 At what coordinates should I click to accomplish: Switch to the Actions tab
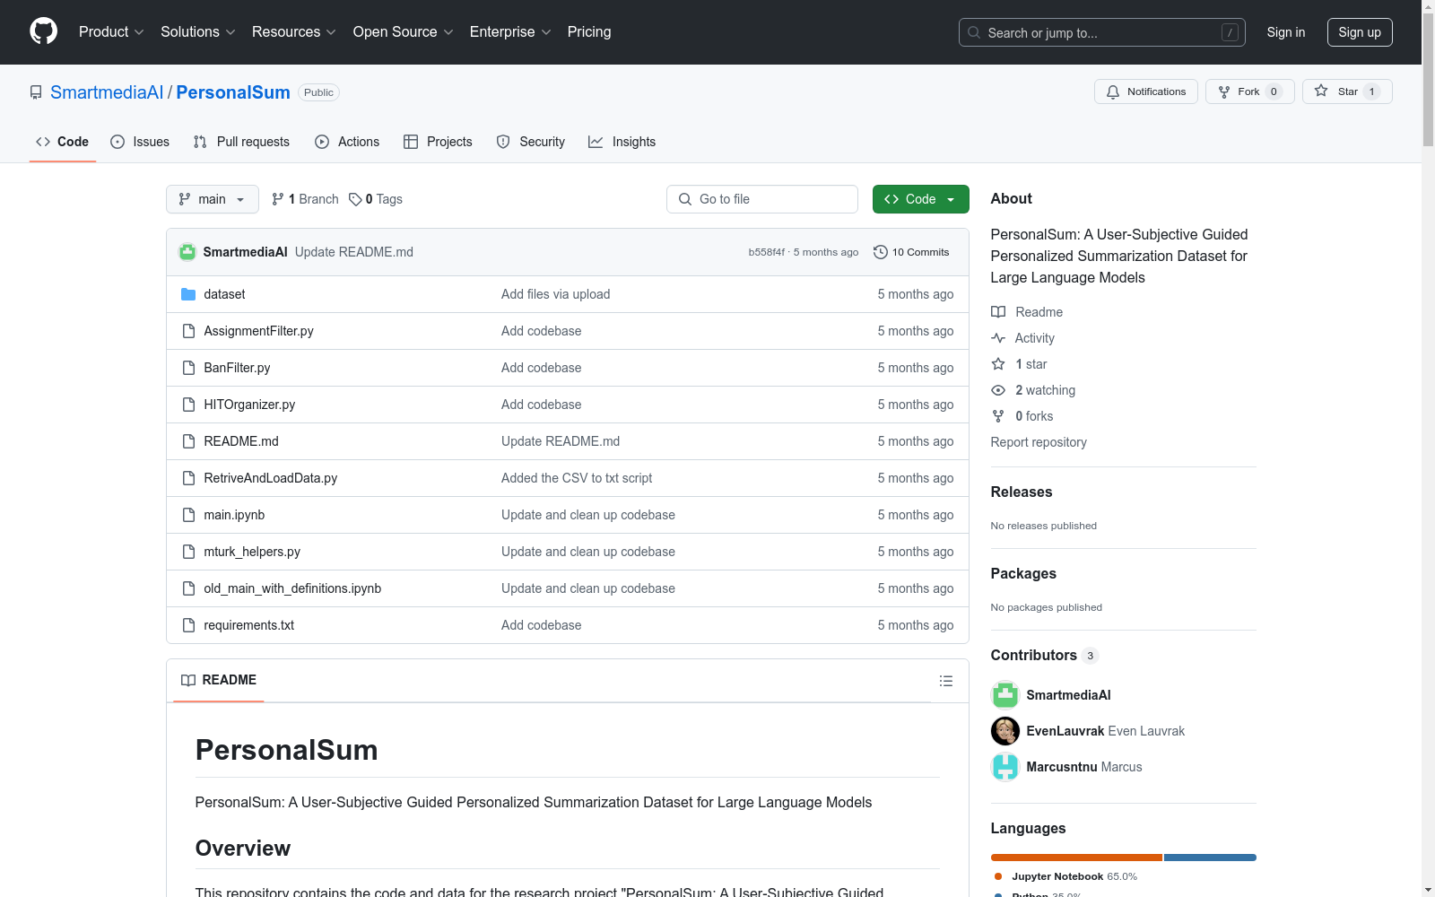347,142
